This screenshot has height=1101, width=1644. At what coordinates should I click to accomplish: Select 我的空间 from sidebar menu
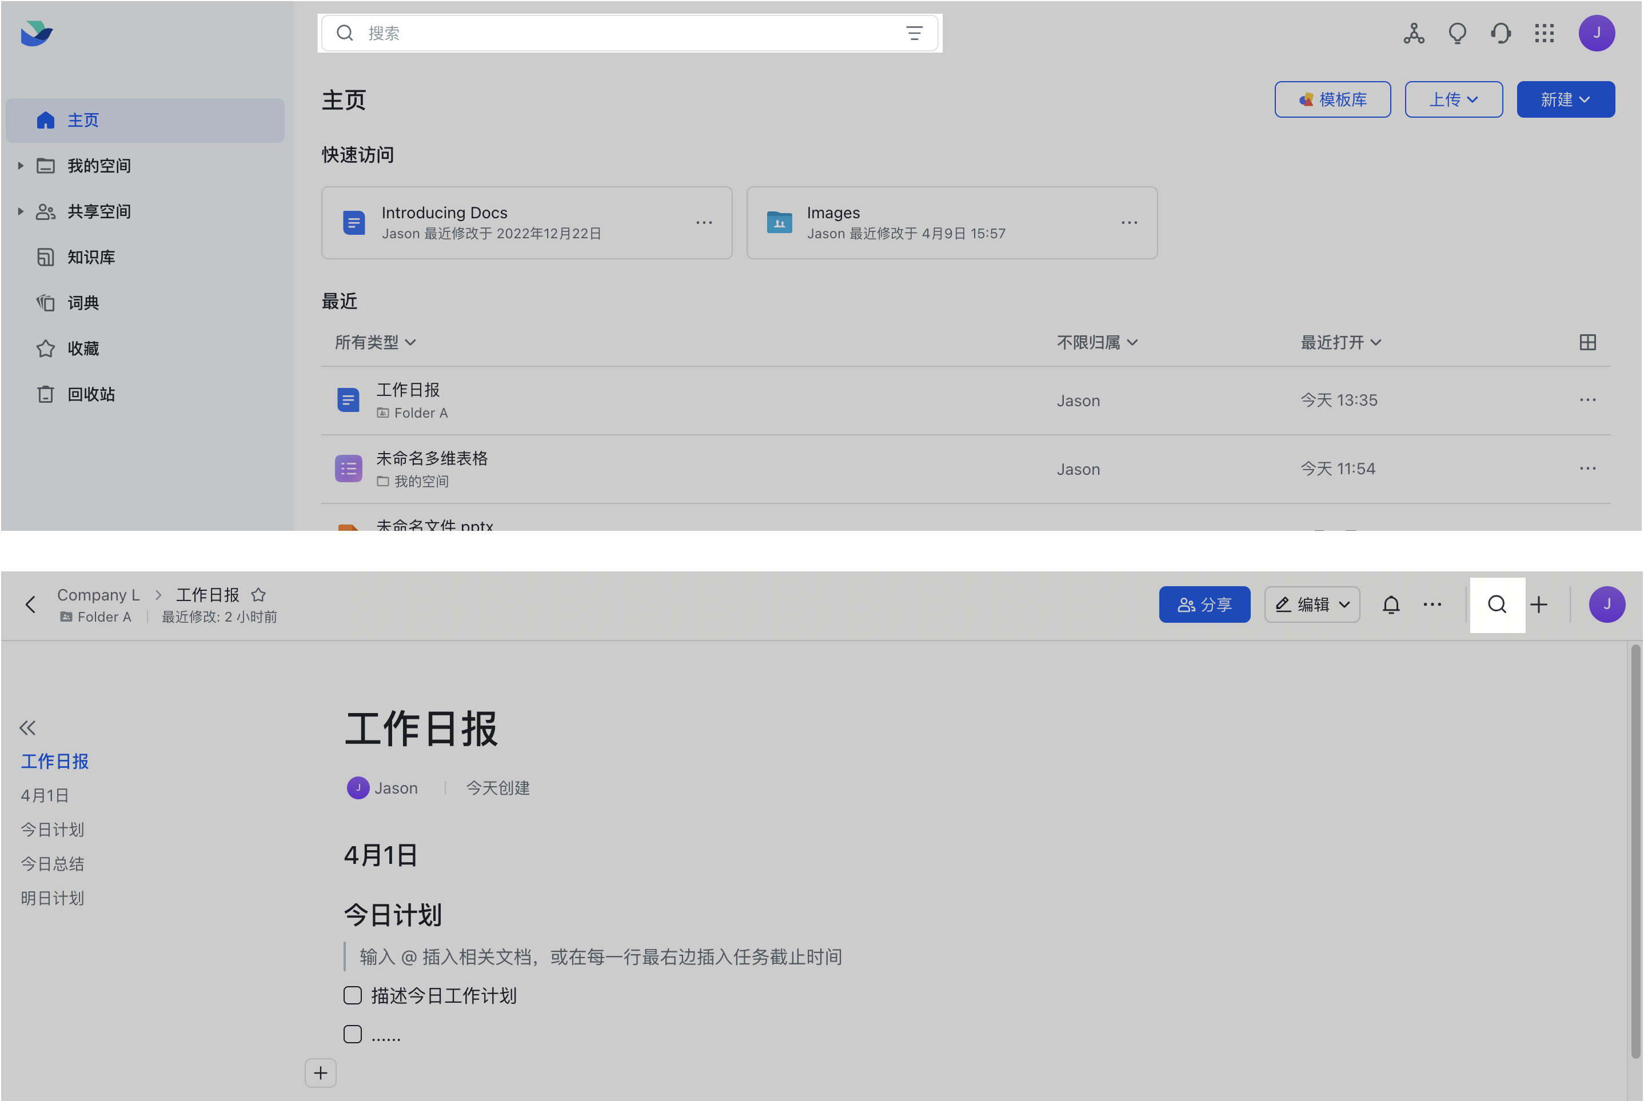pyautogui.click(x=99, y=165)
